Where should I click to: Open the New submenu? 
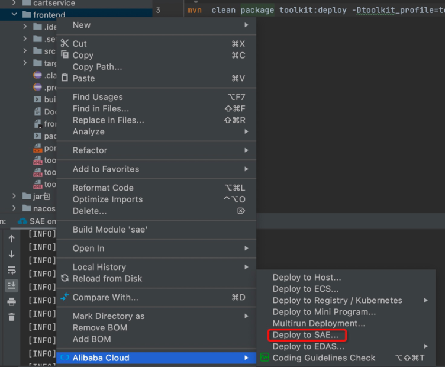click(156, 25)
